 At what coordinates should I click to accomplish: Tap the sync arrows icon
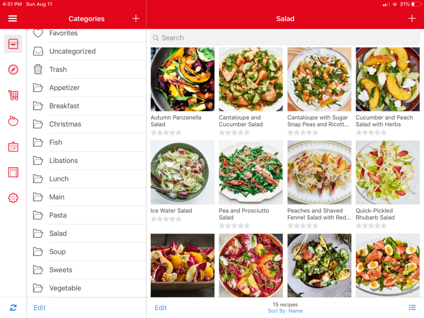click(x=13, y=308)
